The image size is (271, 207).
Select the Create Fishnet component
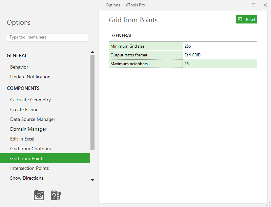click(25, 110)
